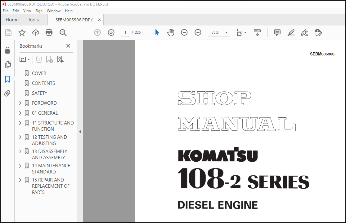This screenshot has height=223, width=346.
Task: Add the document to starred favorites
Action: click(22, 33)
